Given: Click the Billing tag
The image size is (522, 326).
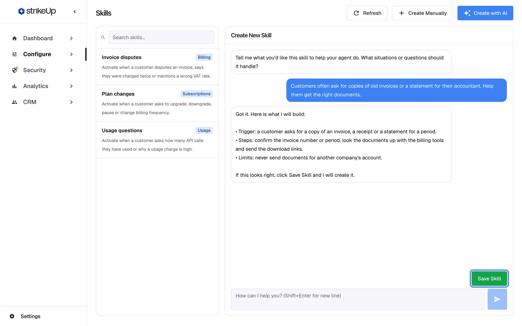Looking at the screenshot, I should [x=204, y=57].
